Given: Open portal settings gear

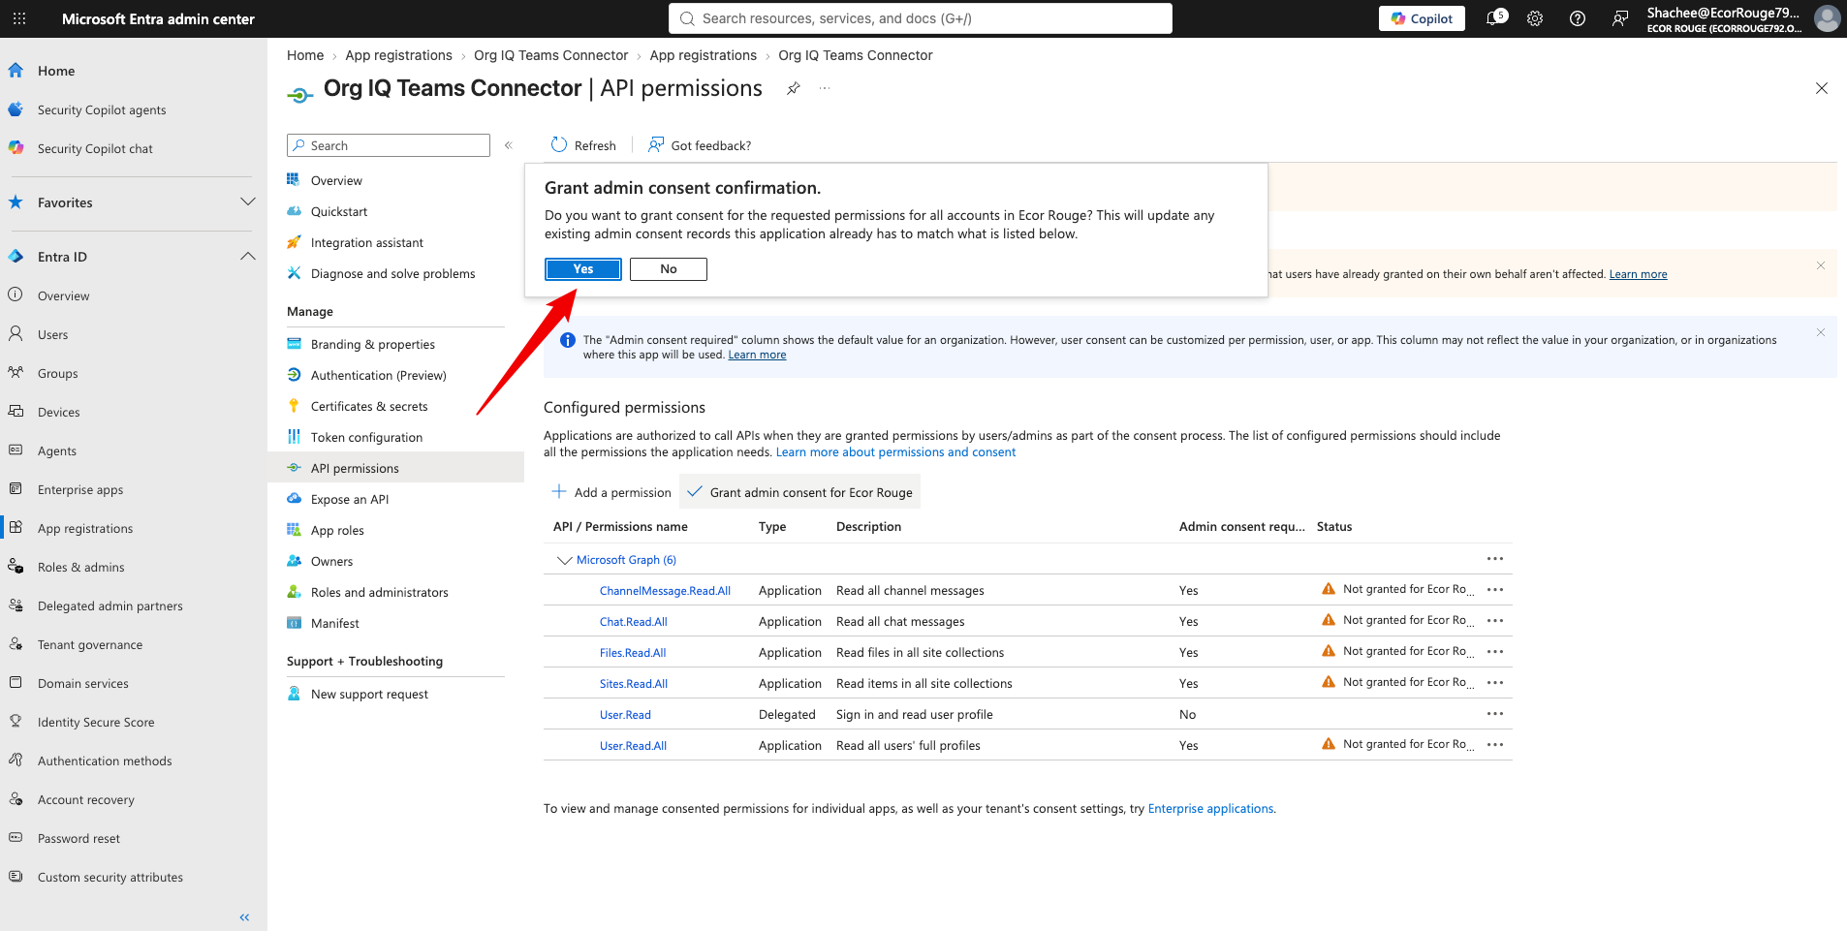Looking at the screenshot, I should (x=1535, y=18).
